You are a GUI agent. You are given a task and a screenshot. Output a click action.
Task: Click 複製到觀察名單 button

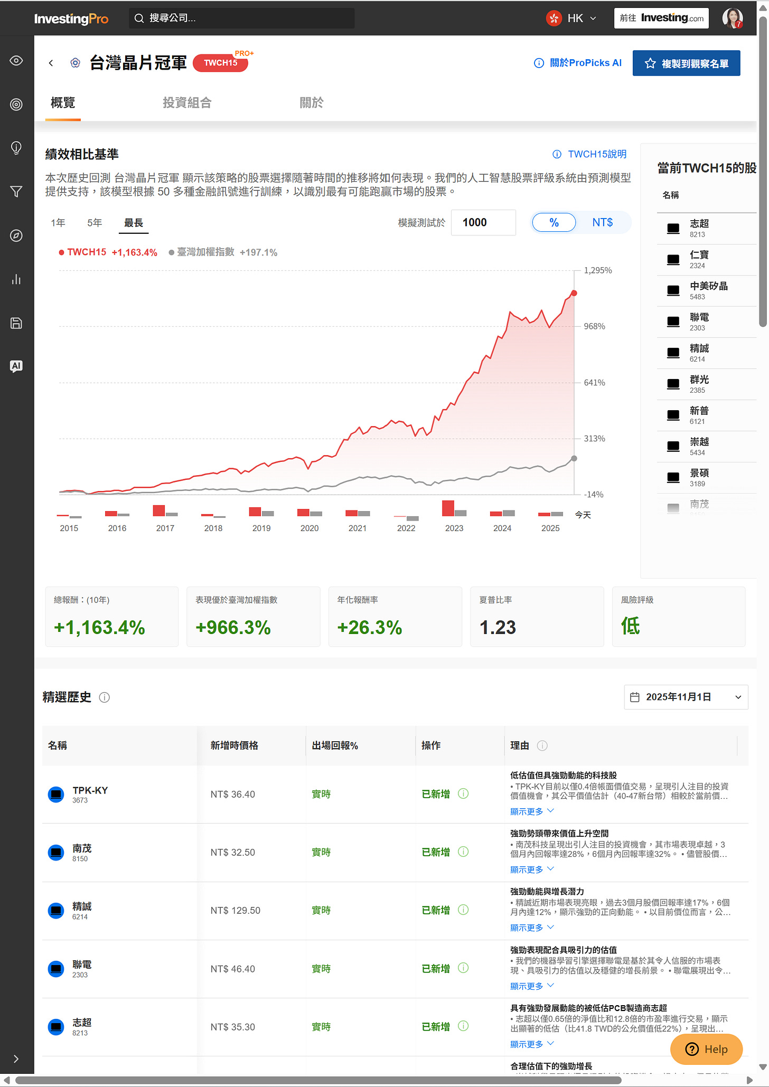[x=686, y=63]
